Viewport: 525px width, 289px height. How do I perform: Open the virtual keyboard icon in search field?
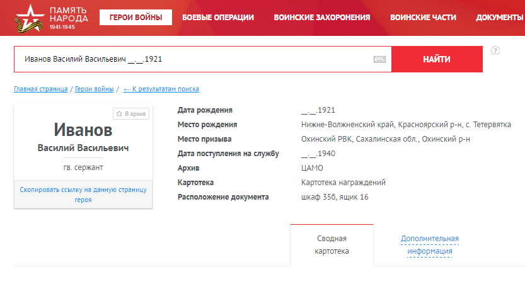coord(379,59)
